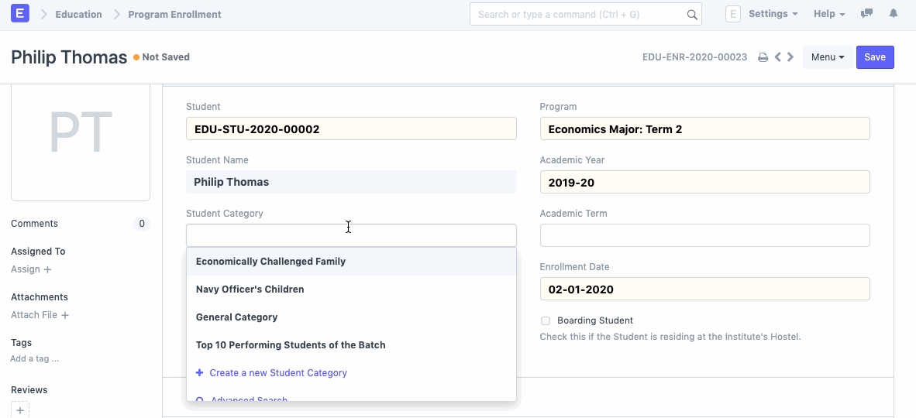Click the search magnifier icon
This screenshot has width=916, height=418.
(692, 15)
